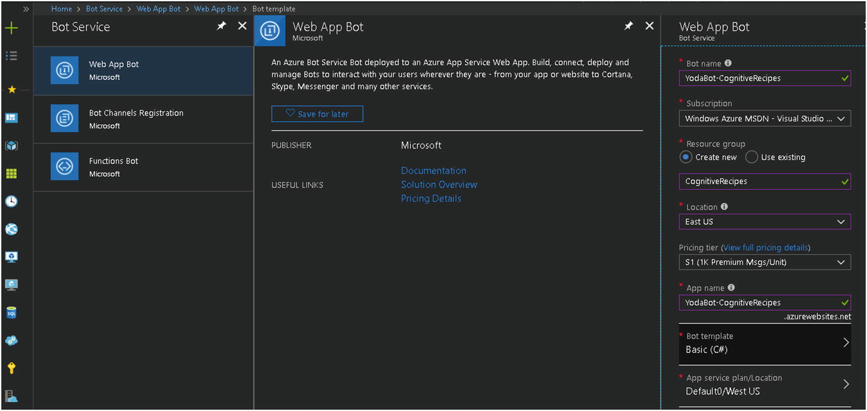The image size is (867, 411).
Task: Open the Subscription dropdown
Action: click(x=764, y=118)
